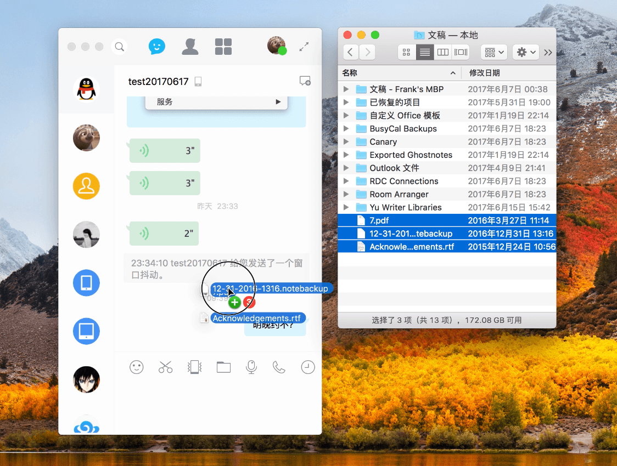Click the test20170617 chat title
This screenshot has height=466, width=617.
pyautogui.click(x=158, y=81)
